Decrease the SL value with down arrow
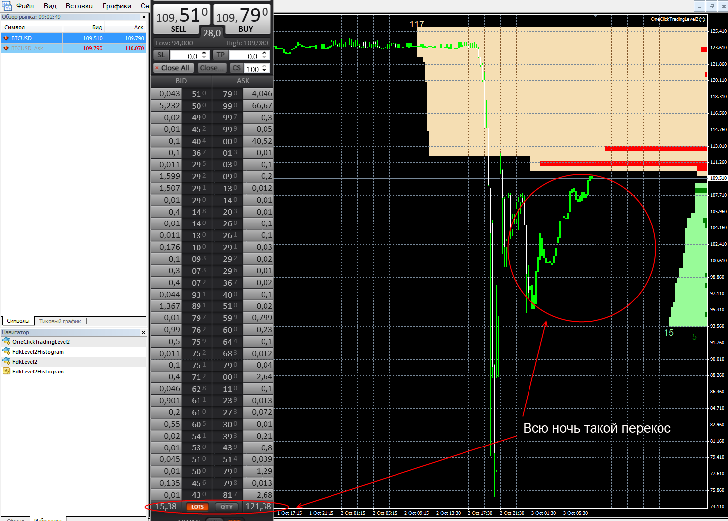This screenshot has height=521, width=728. click(x=204, y=57)
